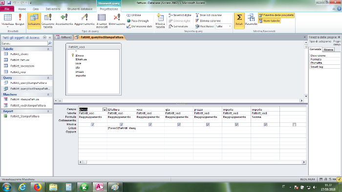The height and width of the screenshot is (192, 342).
Task: Toggle Mostra checkbox for importo Raggruppamento column
Action: tap(236, 125)
